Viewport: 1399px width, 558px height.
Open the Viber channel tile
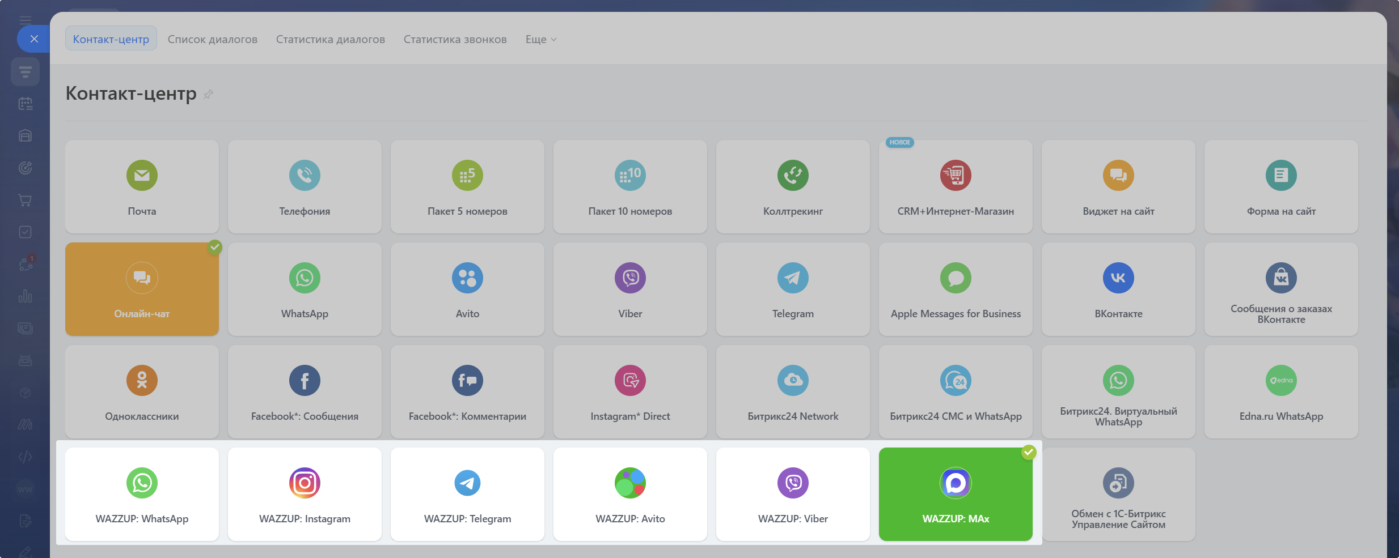(629, 289)
